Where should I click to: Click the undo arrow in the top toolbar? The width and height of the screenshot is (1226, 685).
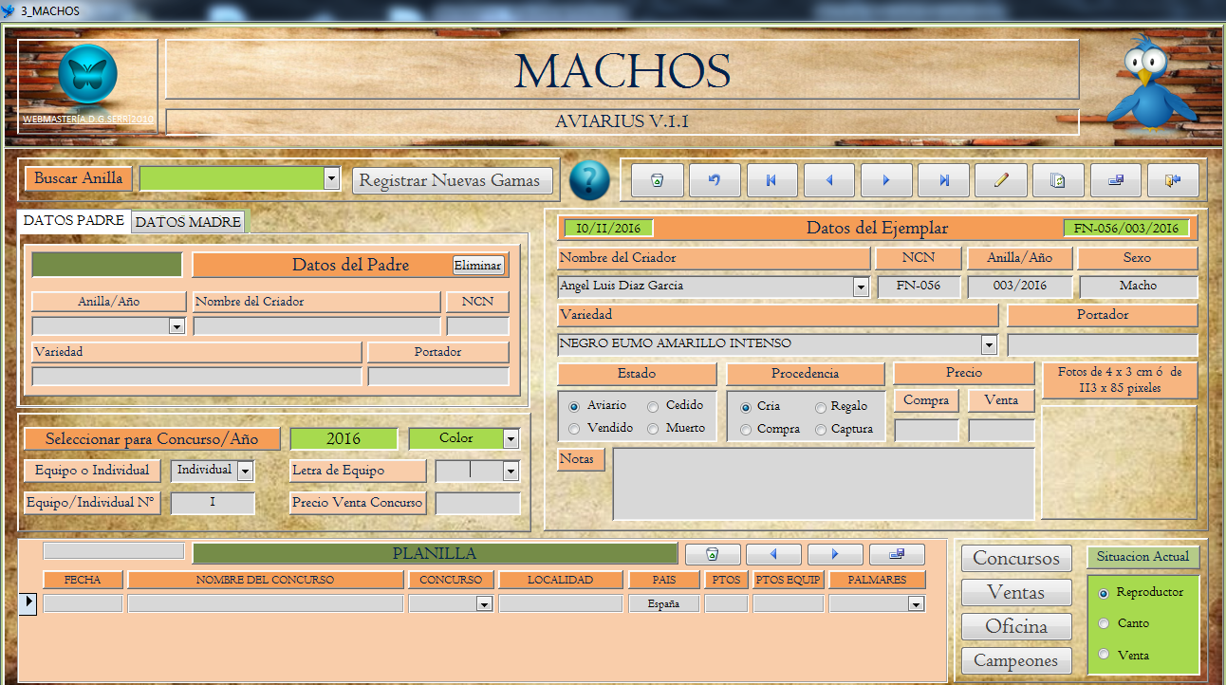pyautogui.click(x=715, y=180)
